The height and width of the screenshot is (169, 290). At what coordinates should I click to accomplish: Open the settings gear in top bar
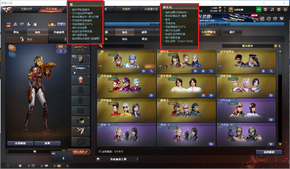tap(279, 10)
